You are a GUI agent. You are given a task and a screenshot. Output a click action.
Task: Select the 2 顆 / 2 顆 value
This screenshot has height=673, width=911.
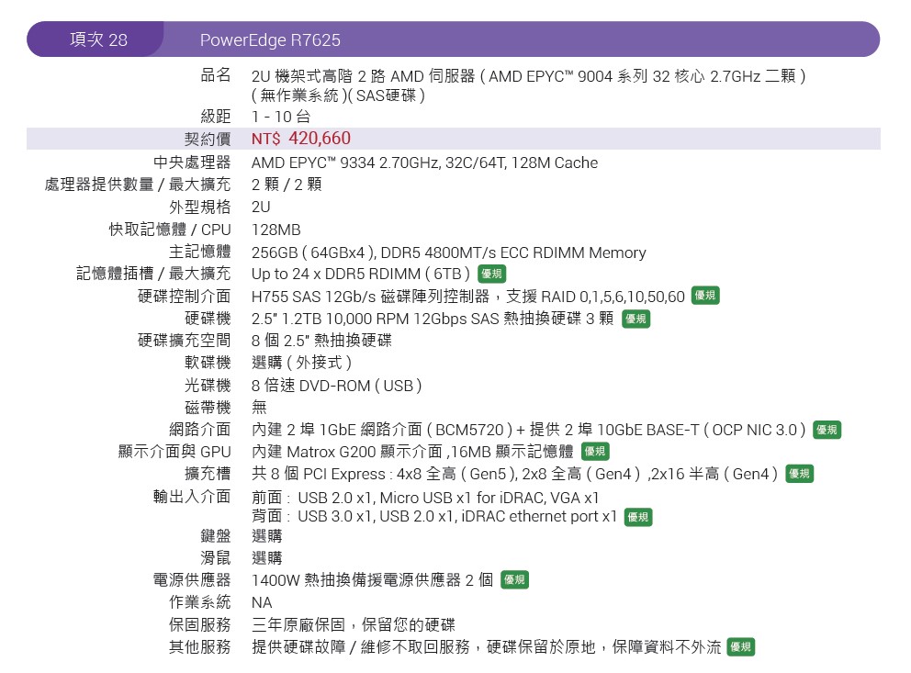click(x=287, y=185)
